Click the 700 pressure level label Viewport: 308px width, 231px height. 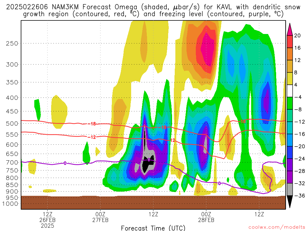pyautogui.click(x=12, y=162)
